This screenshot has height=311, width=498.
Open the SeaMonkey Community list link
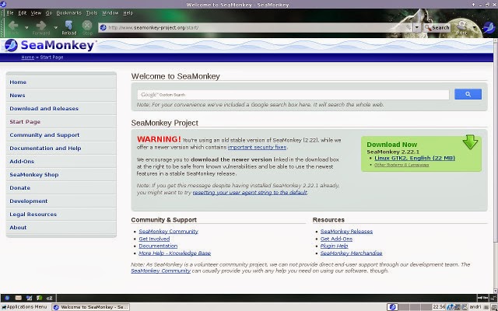tap(168, 232)
